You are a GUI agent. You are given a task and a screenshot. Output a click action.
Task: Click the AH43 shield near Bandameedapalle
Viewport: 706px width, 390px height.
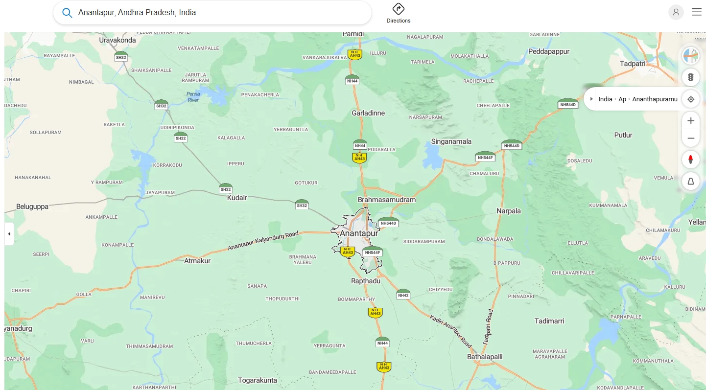[384, 367]
